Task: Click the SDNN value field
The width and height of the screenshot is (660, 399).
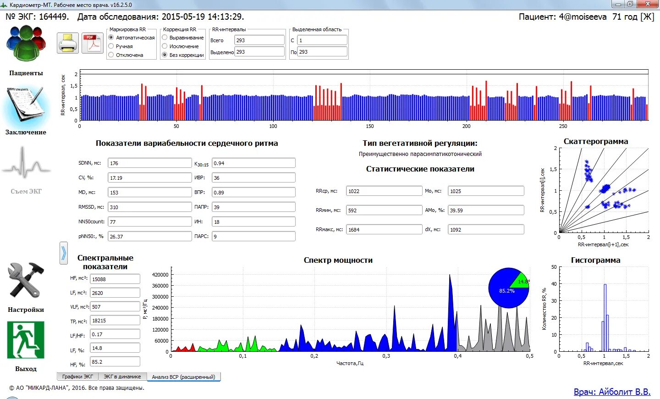Action: coord(150,163)
